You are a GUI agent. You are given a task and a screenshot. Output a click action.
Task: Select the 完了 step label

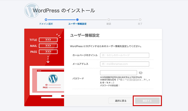(x=140, y=24)
